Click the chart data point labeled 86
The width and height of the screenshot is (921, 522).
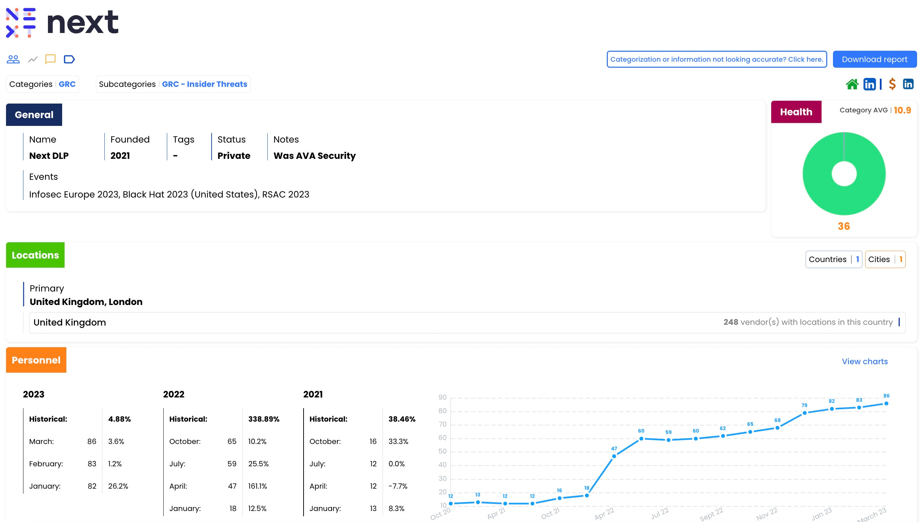[886, 404]
